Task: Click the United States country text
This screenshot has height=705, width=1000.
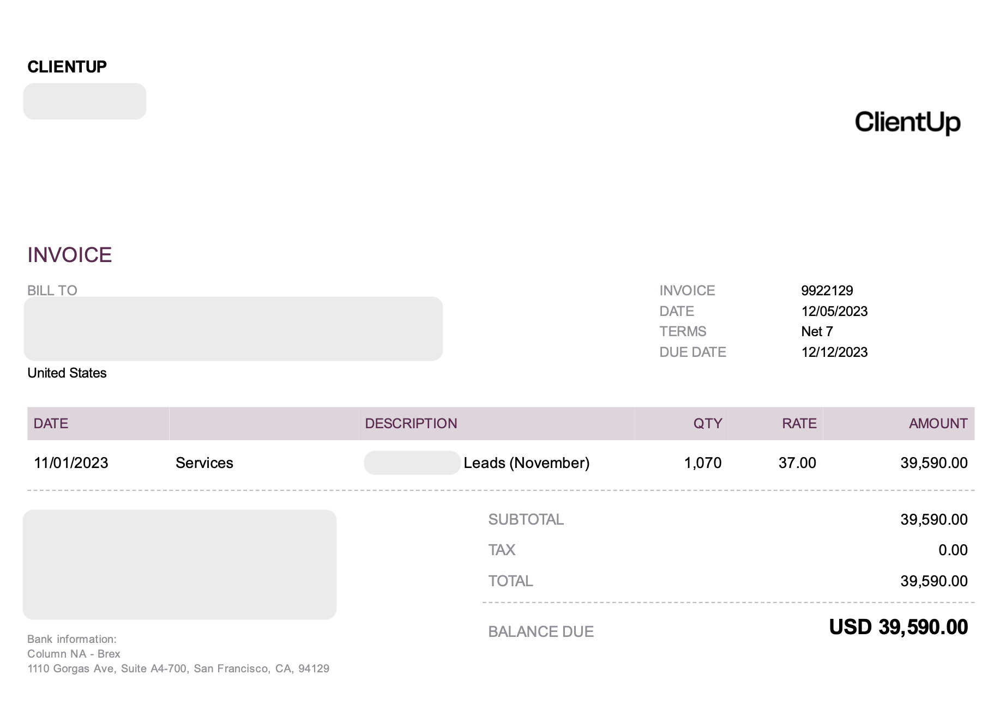Action: click(67, 373)
